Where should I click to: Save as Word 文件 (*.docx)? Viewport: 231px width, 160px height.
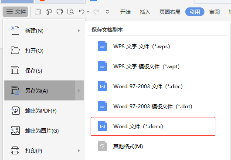(153, 126)
